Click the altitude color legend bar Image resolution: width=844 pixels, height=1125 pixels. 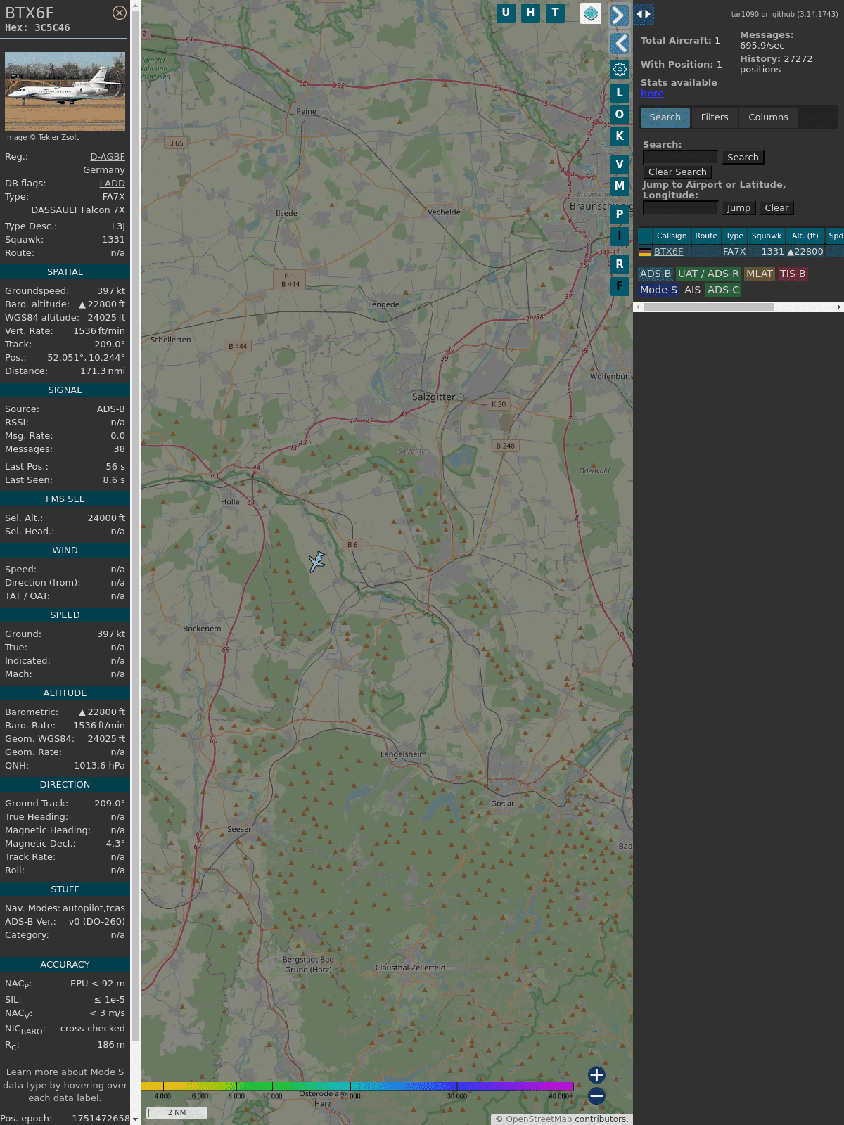(x=357, y=1086)
